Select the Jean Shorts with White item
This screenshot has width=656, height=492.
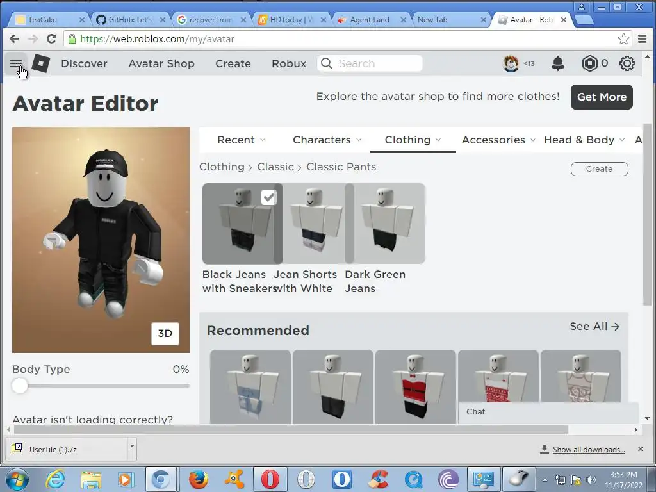point(314,224)
